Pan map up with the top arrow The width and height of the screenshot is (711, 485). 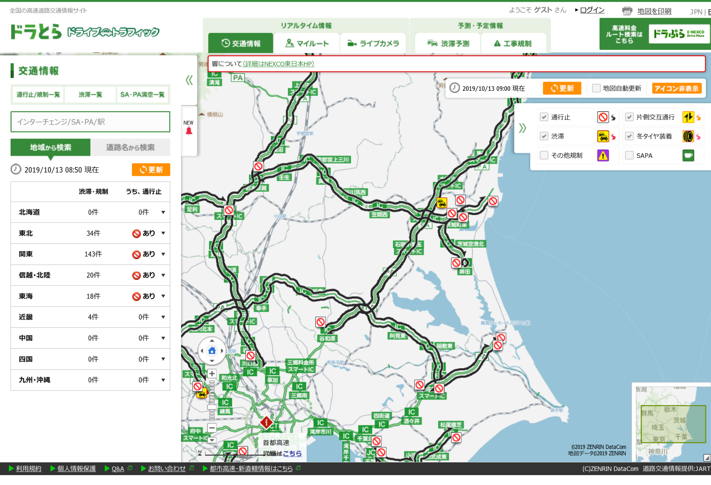212,341
